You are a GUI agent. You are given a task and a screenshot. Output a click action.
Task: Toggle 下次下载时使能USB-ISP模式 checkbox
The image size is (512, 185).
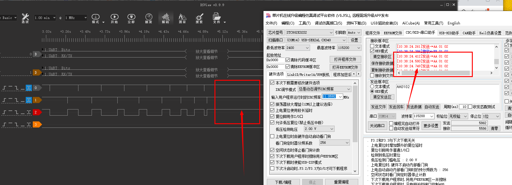click(272, 162)
